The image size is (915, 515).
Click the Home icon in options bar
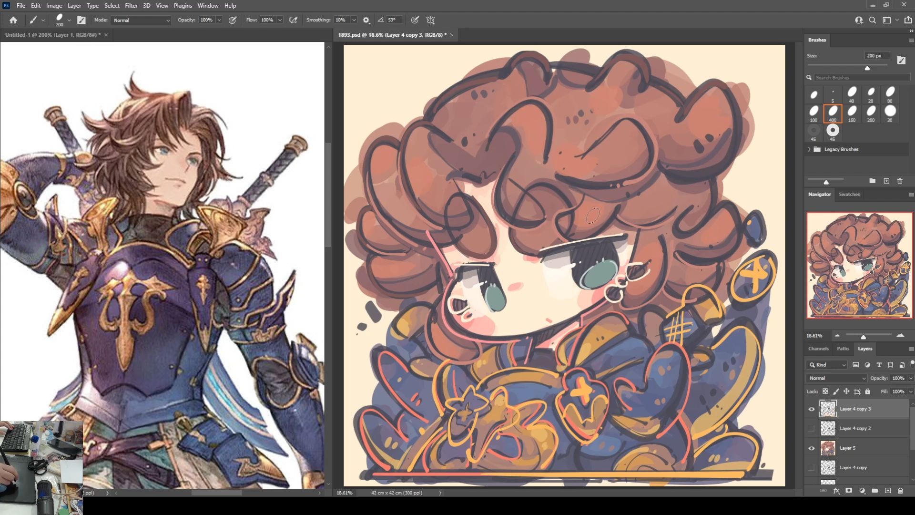13,20
